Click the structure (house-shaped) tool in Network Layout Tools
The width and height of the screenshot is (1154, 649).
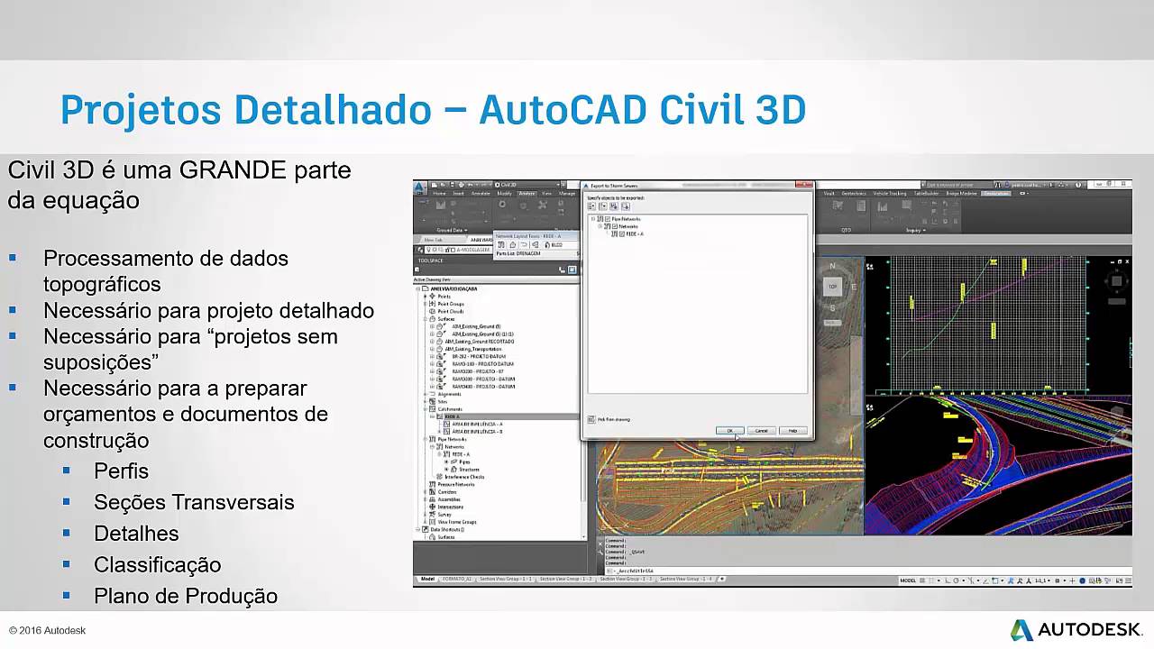[x=512, y=244]
